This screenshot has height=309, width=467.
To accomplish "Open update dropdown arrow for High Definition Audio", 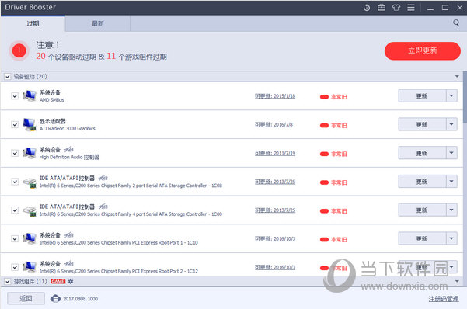I will tap(451, 153).
